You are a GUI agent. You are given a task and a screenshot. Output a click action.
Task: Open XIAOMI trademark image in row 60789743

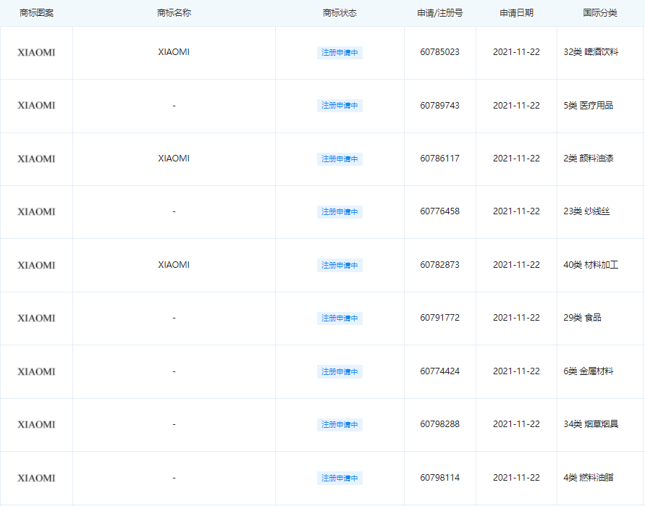click(37, 105)
